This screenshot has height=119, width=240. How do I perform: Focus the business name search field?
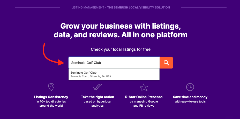[114, 63]
